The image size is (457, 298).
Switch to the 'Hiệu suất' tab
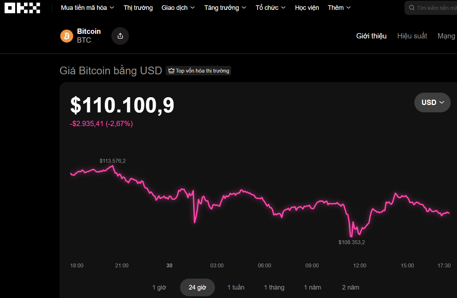tap(412, 36)
